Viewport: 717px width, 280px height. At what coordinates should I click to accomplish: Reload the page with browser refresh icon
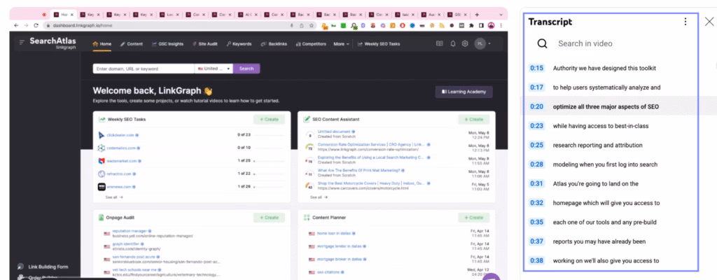pos(35,25)
